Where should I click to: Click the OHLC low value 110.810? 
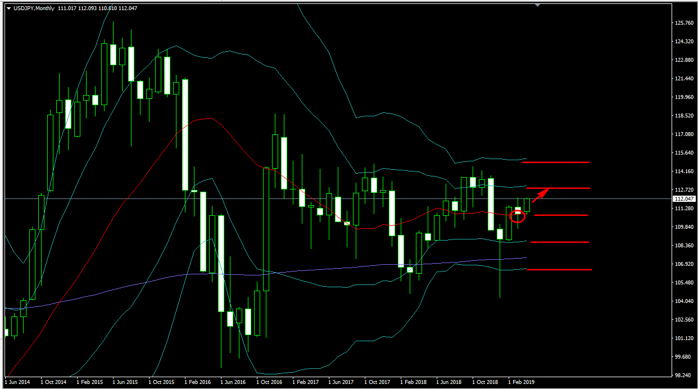(x=108, y=8)
